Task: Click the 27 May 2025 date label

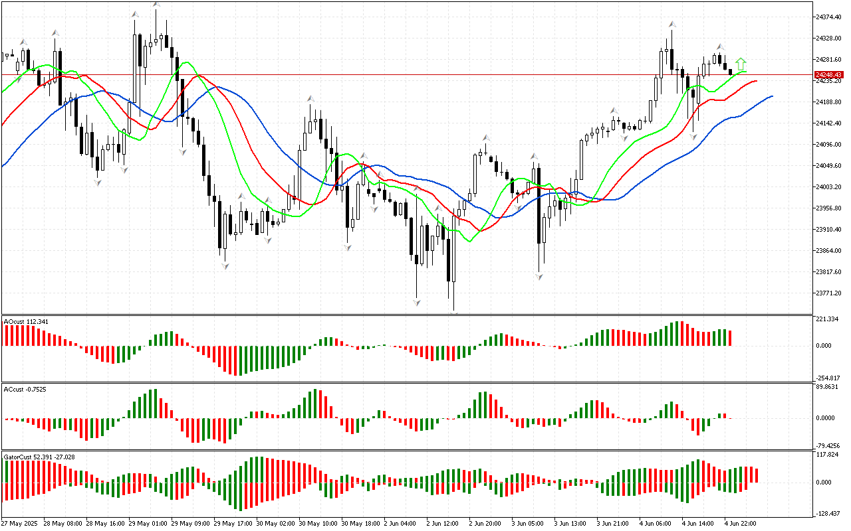Action: 19,524
